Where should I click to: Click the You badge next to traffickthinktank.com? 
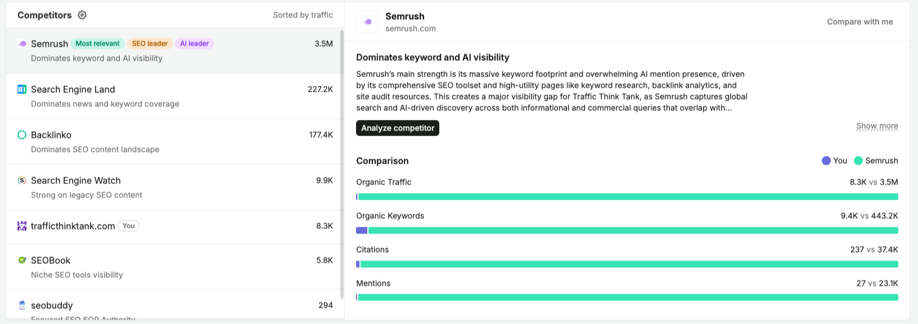(x=129, y=226)
